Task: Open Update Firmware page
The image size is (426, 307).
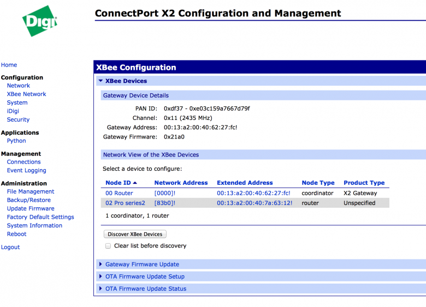Action: point(31,208)
